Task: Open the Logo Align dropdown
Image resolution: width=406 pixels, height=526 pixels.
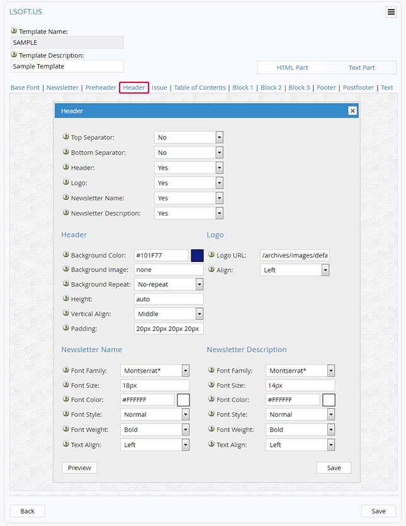Action: point(295,270)
